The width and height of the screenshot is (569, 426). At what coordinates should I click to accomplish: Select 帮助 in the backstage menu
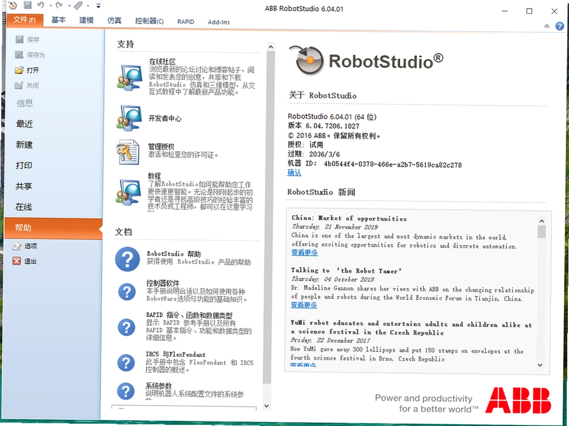click(x=53, y=228)
